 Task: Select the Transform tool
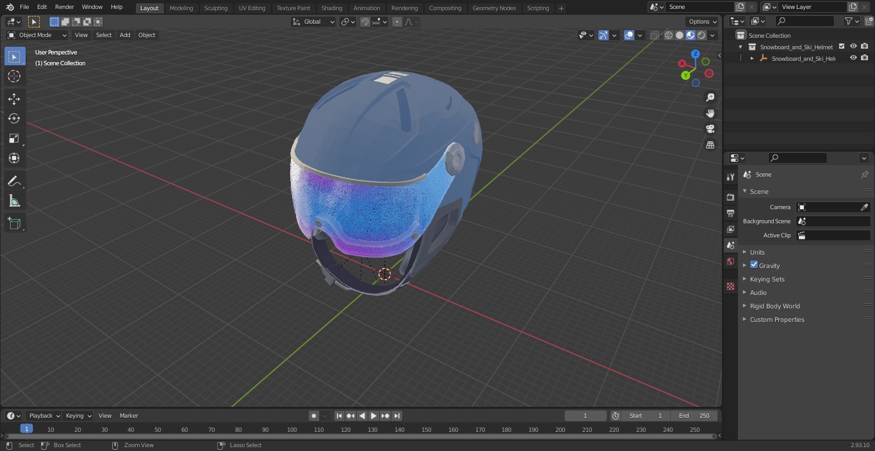tap(14, 158)
